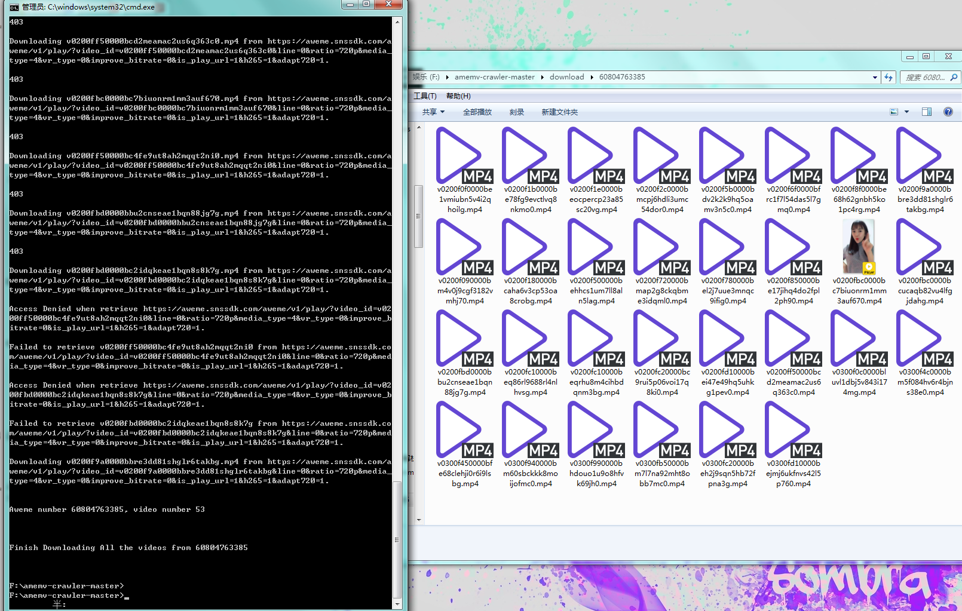Select file v0200f2c0000bmcpj6hdli3umc54dor0.mp4
This screenshot has height=611, width=962.
pos(662,170)
